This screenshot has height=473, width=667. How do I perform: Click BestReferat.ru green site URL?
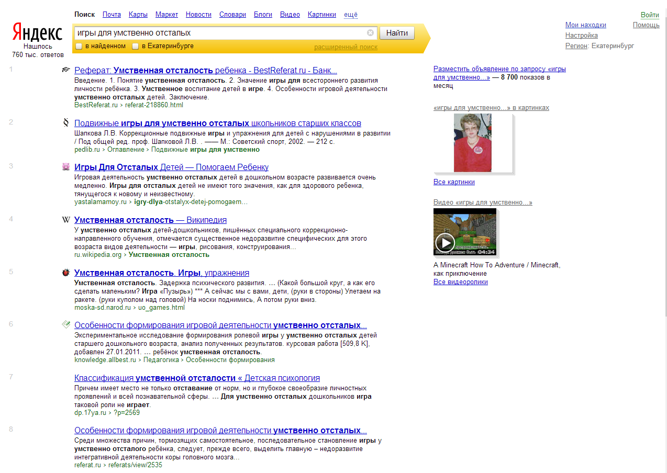click(96, 105)
